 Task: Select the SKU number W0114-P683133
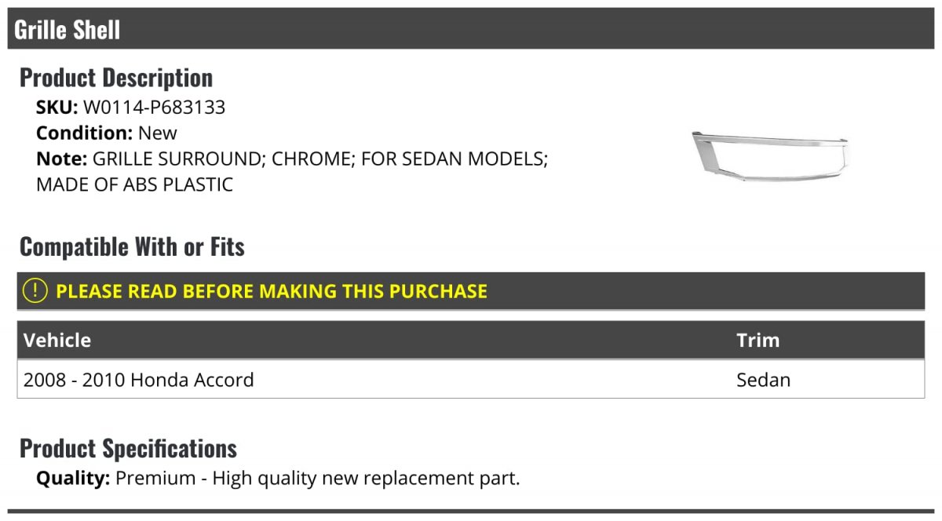(154, 107)
